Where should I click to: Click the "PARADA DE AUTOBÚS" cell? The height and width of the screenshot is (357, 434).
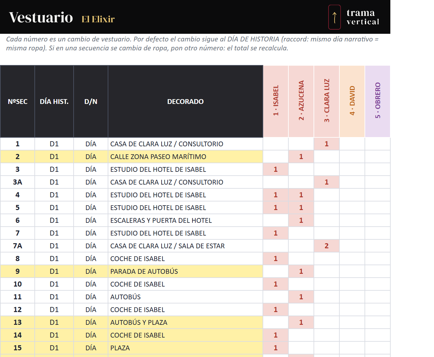coord(185,271)
